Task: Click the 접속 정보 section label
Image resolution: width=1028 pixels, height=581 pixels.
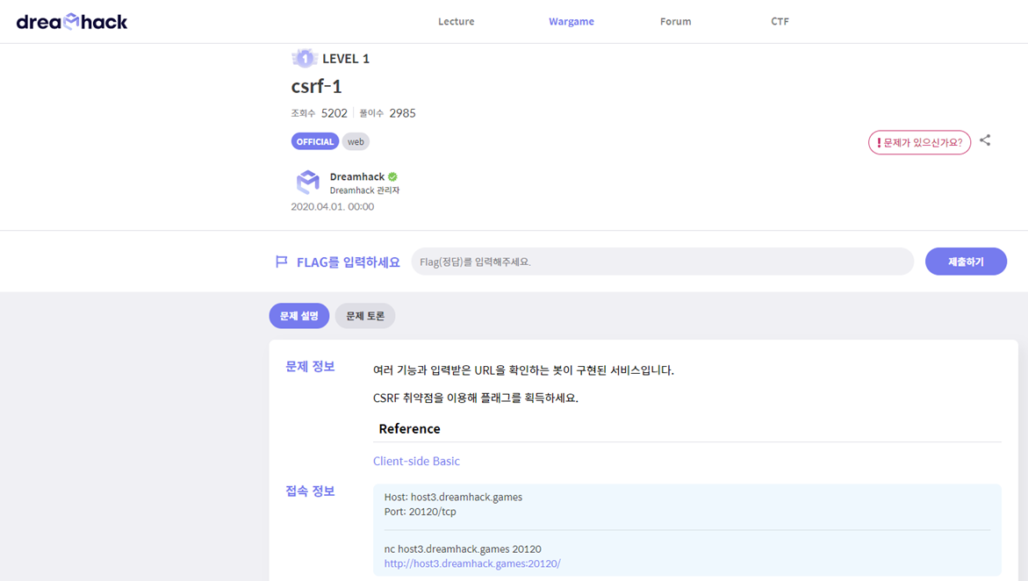Action: [310, 491]
